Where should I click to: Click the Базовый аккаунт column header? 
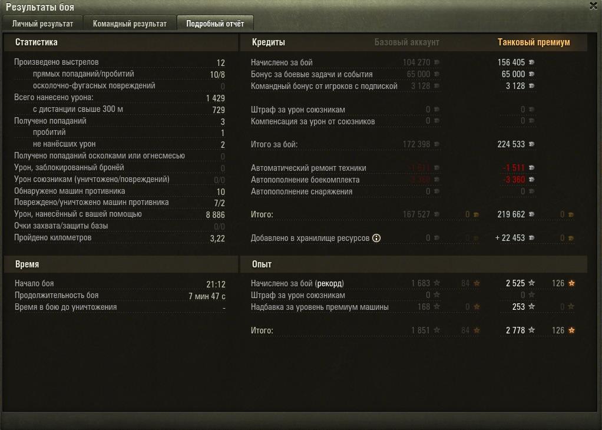pyautogui.click(x=406, y=42)
